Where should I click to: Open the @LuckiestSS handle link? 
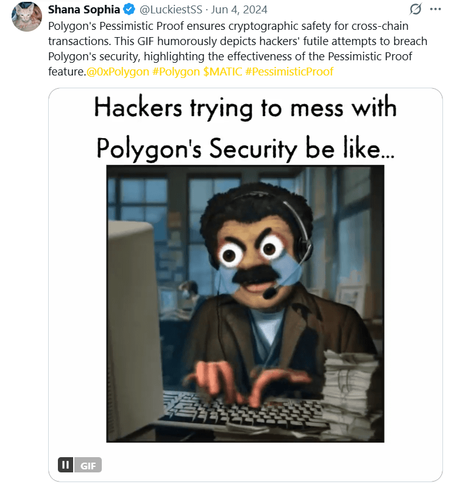click(171, 10)
